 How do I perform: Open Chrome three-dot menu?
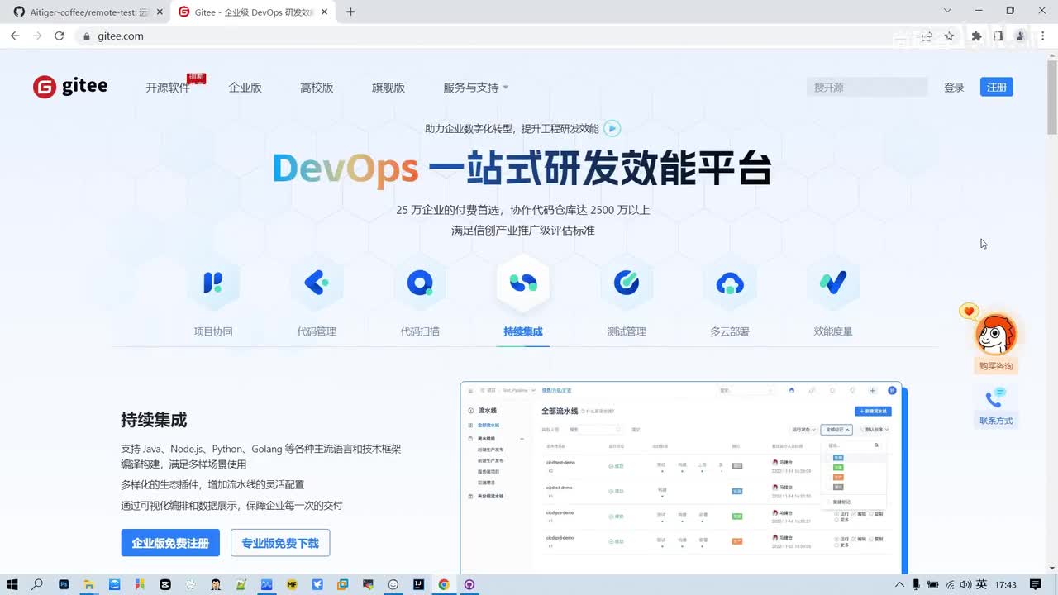[1042, 36]
